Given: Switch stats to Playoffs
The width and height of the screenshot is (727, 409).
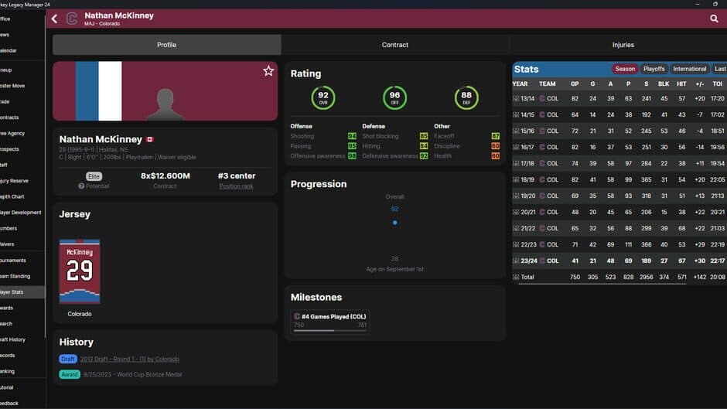Looking at the screenshot, I should click(654, 69).
